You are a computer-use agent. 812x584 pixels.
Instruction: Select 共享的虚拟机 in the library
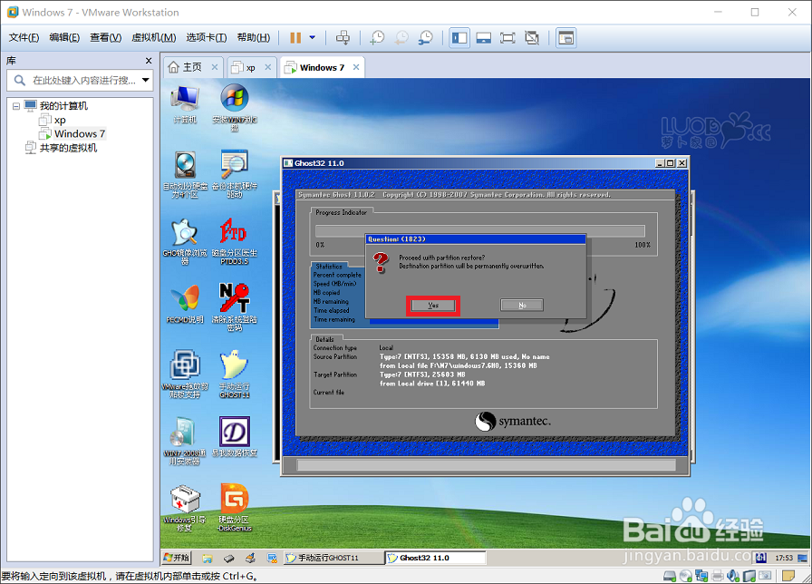pyautogui.click(x=68, y=148)
